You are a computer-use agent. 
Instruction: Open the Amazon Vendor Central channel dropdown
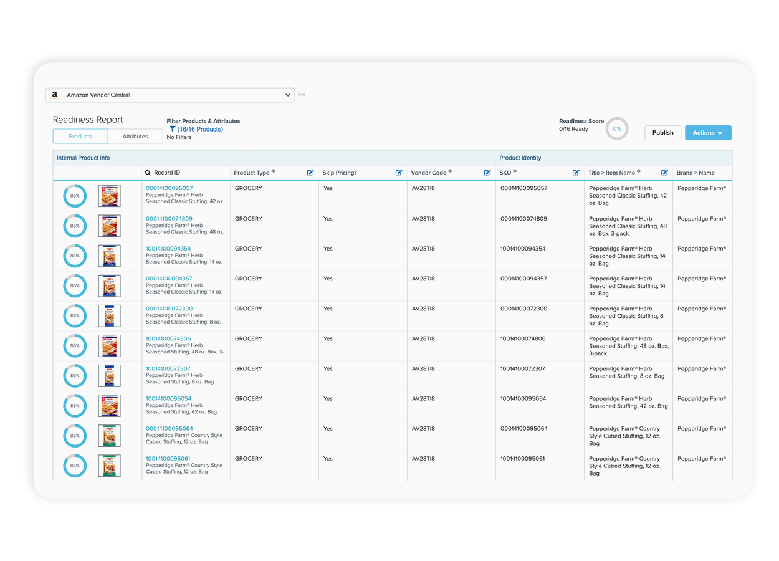tap(170, 95)
